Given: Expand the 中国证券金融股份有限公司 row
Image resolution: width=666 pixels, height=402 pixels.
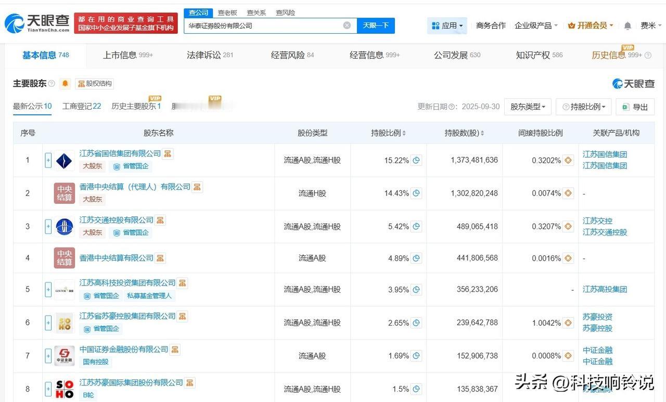Looking at the screenshot, I should (48, 356).
